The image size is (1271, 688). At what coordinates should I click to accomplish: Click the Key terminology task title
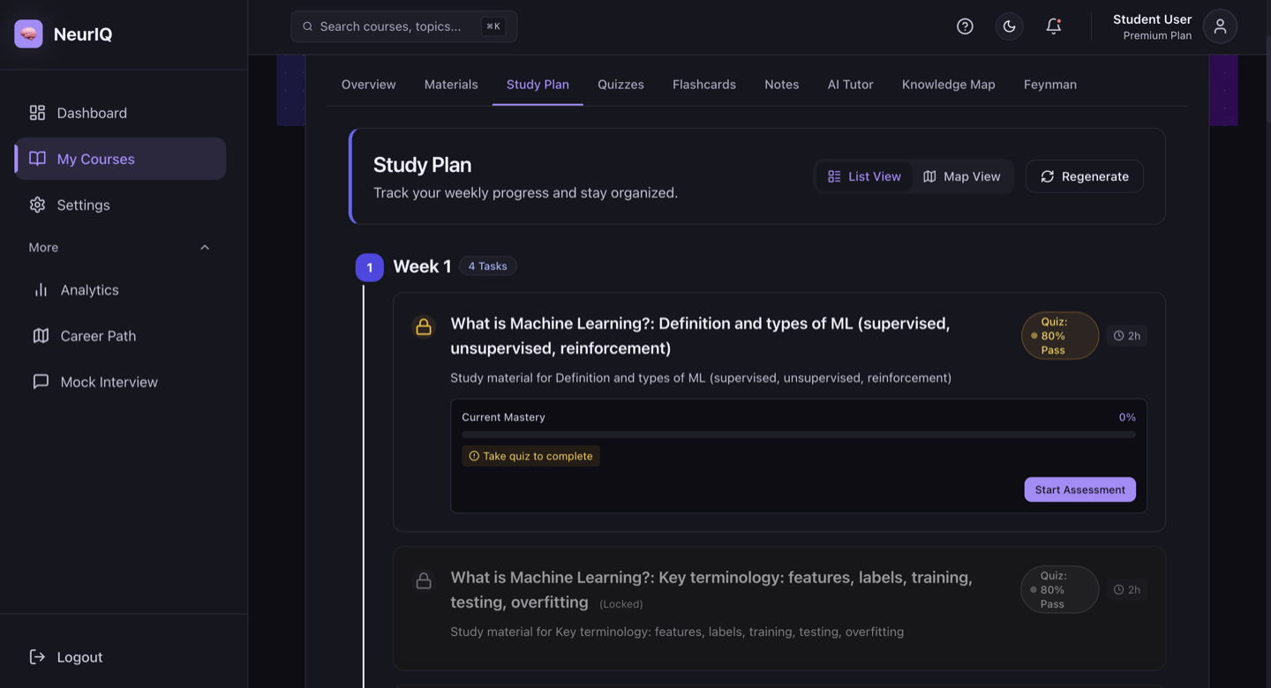[711, 589]
